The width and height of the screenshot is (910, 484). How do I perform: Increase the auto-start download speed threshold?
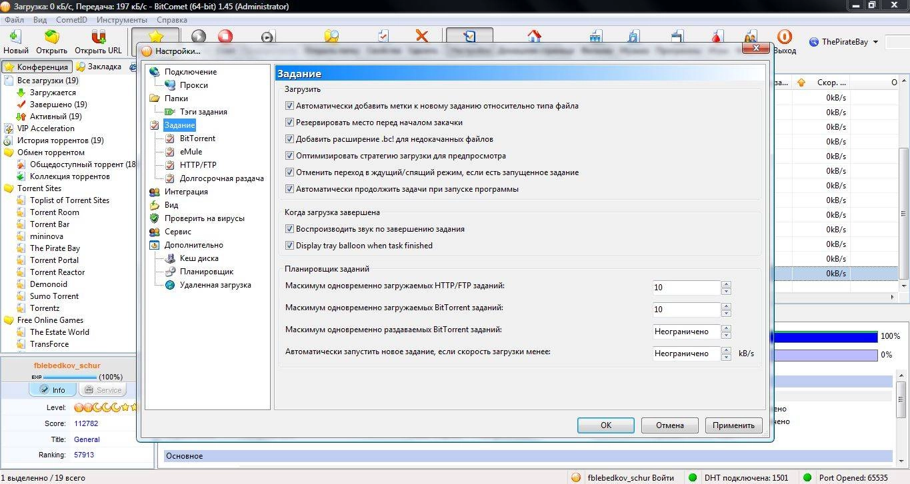pyautogui.click(x=727, y=350)
